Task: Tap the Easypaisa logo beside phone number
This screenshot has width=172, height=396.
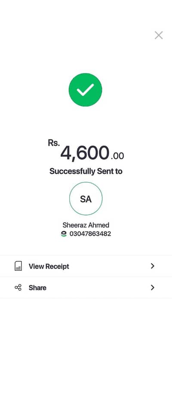Action: 64,234
